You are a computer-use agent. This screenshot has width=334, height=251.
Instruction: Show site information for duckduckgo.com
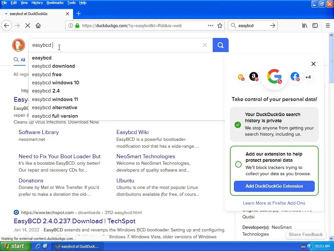pos(70,25)
